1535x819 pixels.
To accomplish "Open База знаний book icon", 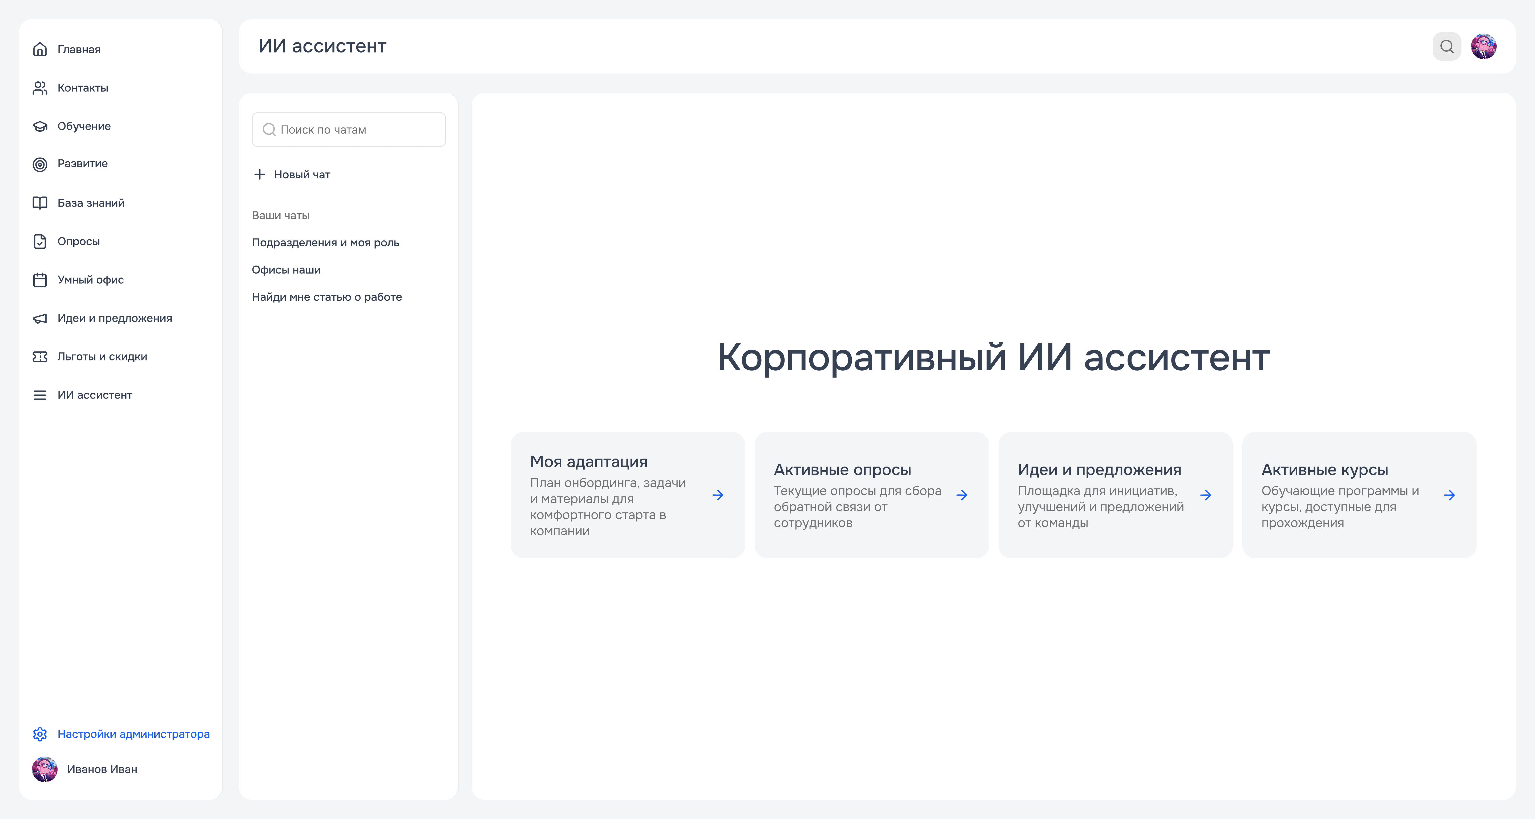I will coord(40,203).
